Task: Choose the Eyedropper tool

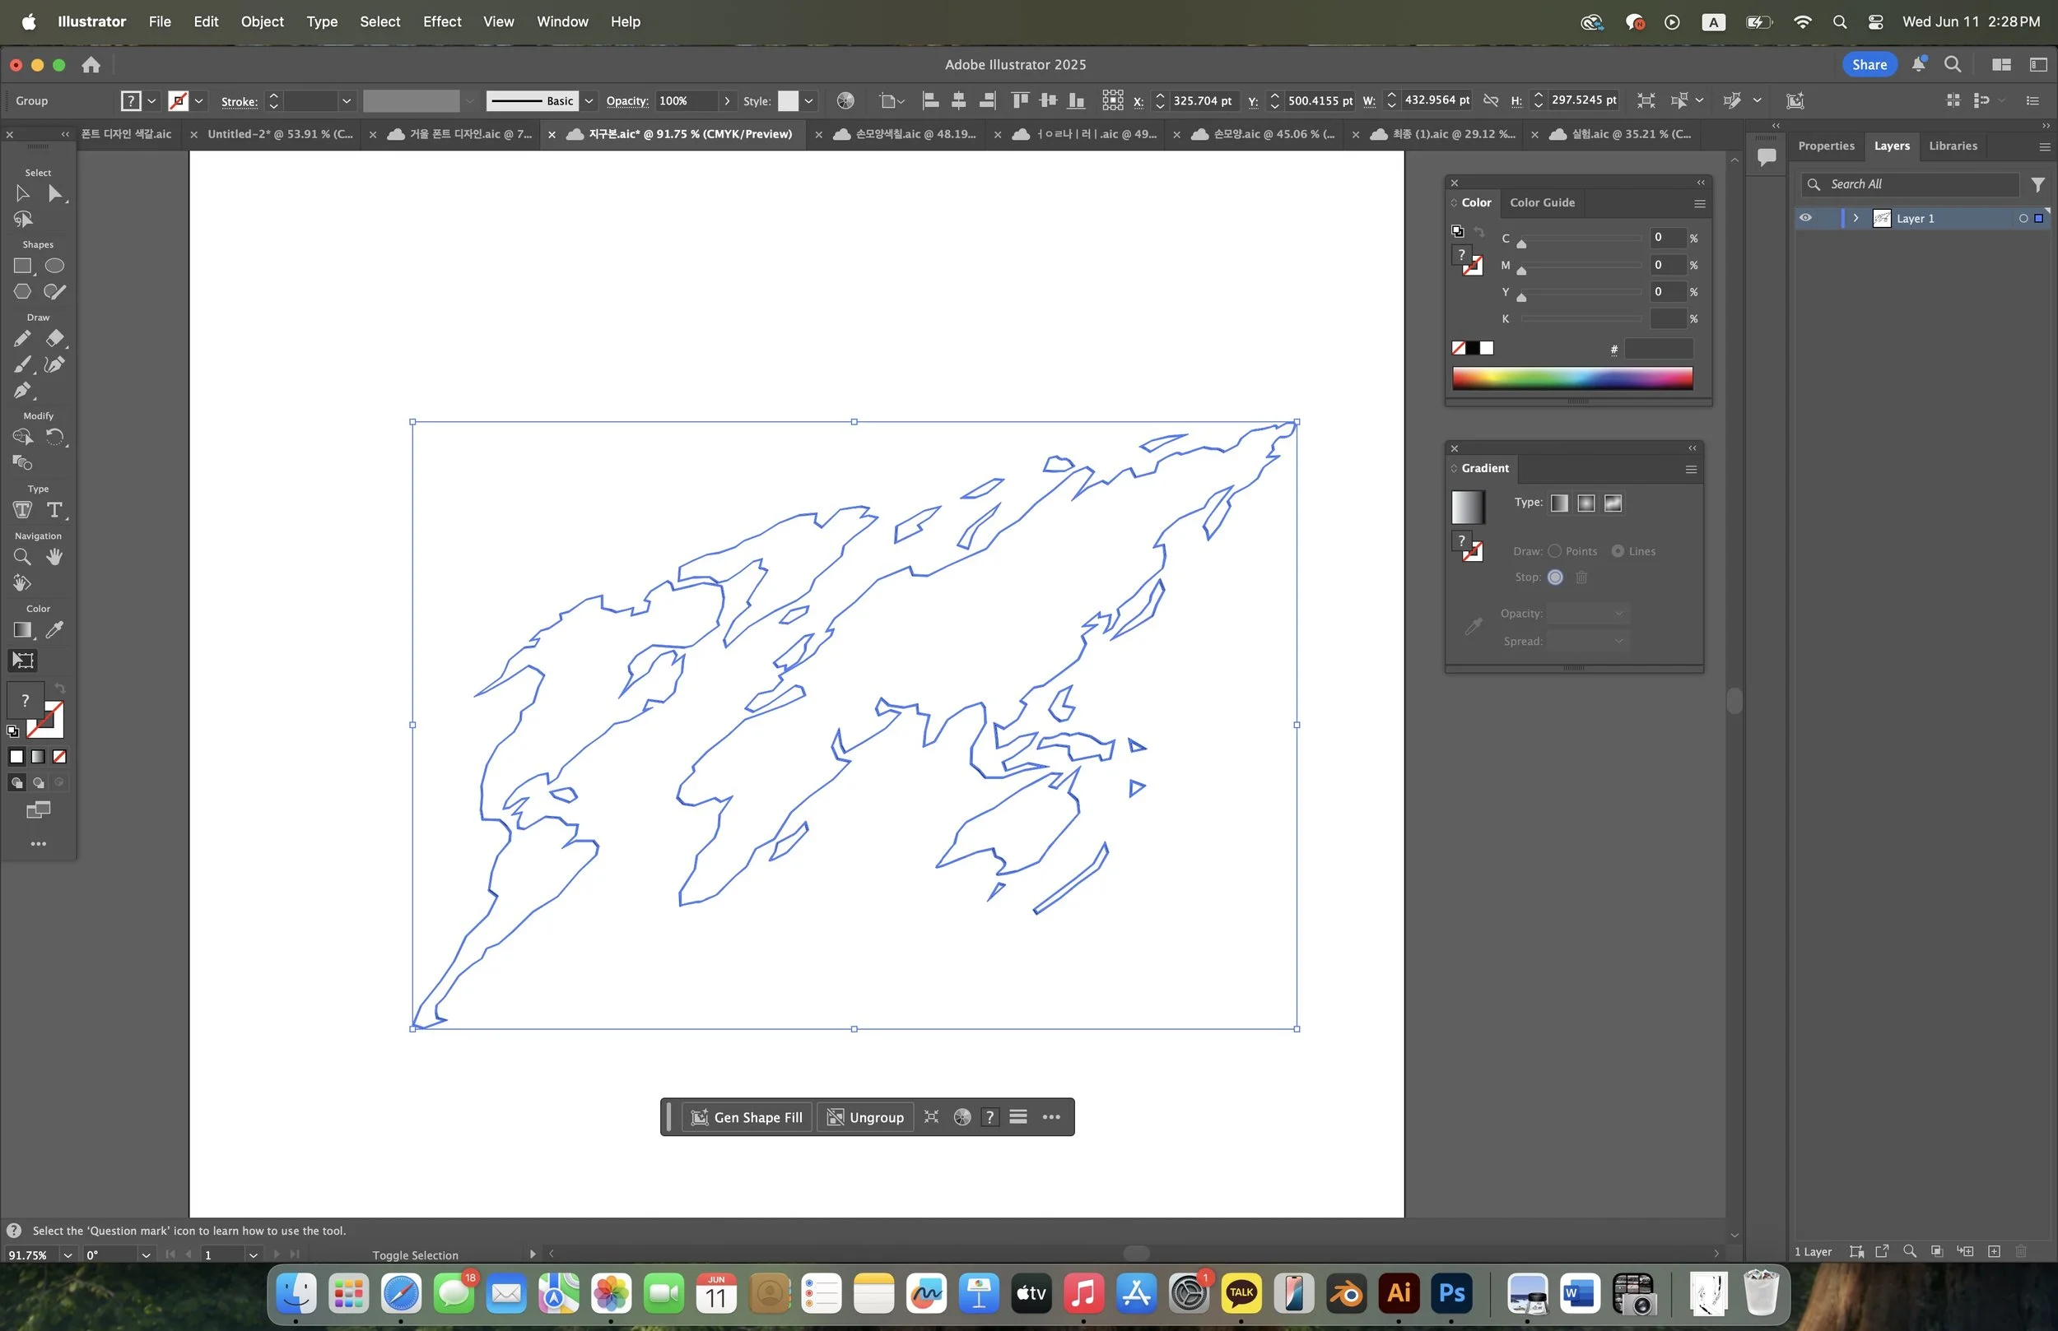Action: [54, 630]
